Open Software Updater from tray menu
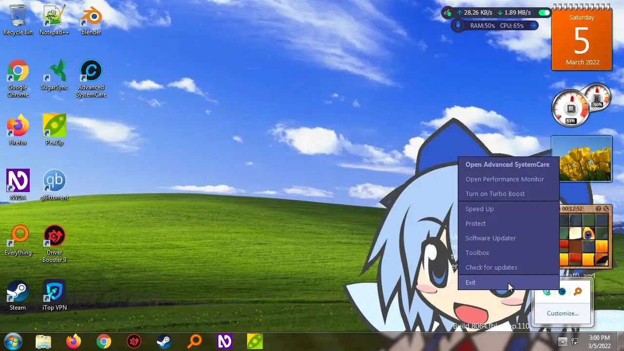 point(508,238)
